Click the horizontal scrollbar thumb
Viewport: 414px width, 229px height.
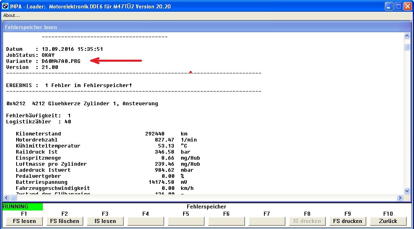pyautogui.click(x=13, y=198)
